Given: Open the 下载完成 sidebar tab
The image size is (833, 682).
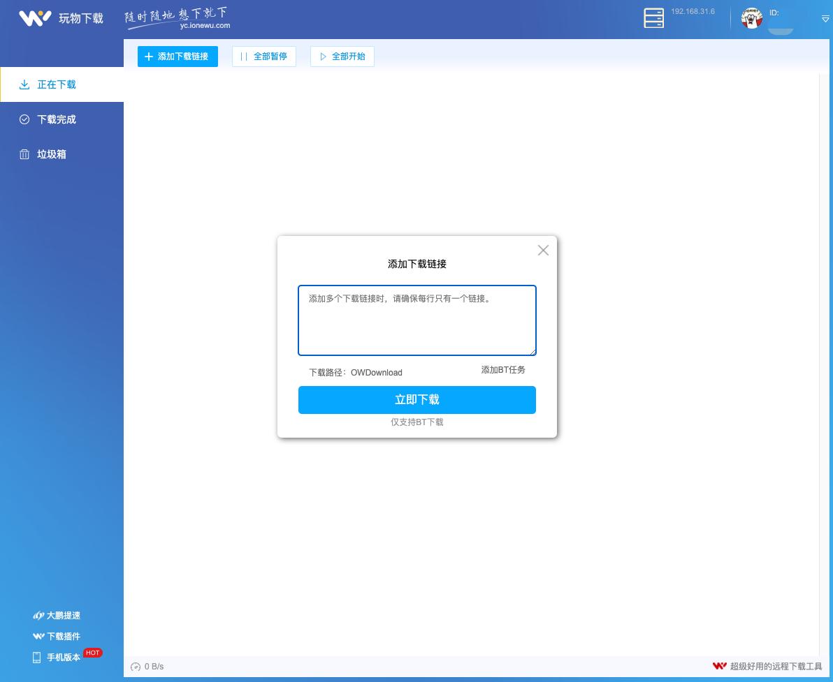Looking at the screenshot, I should 61,119.
